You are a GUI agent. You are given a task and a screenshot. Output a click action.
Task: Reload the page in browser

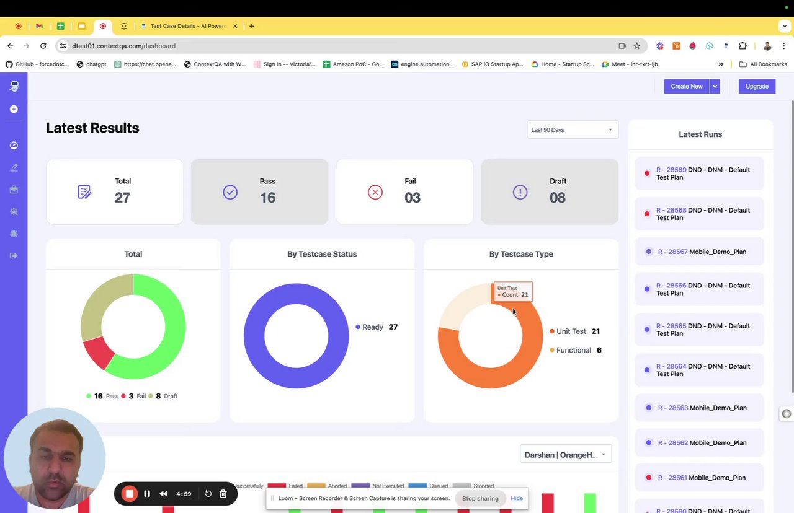pos(43,46)
